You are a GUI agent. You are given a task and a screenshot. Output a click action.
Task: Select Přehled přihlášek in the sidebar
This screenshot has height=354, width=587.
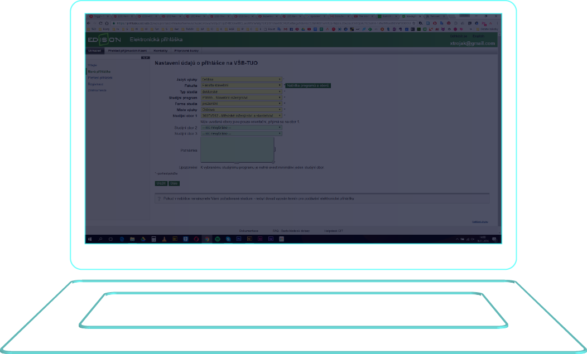(100, 78)
